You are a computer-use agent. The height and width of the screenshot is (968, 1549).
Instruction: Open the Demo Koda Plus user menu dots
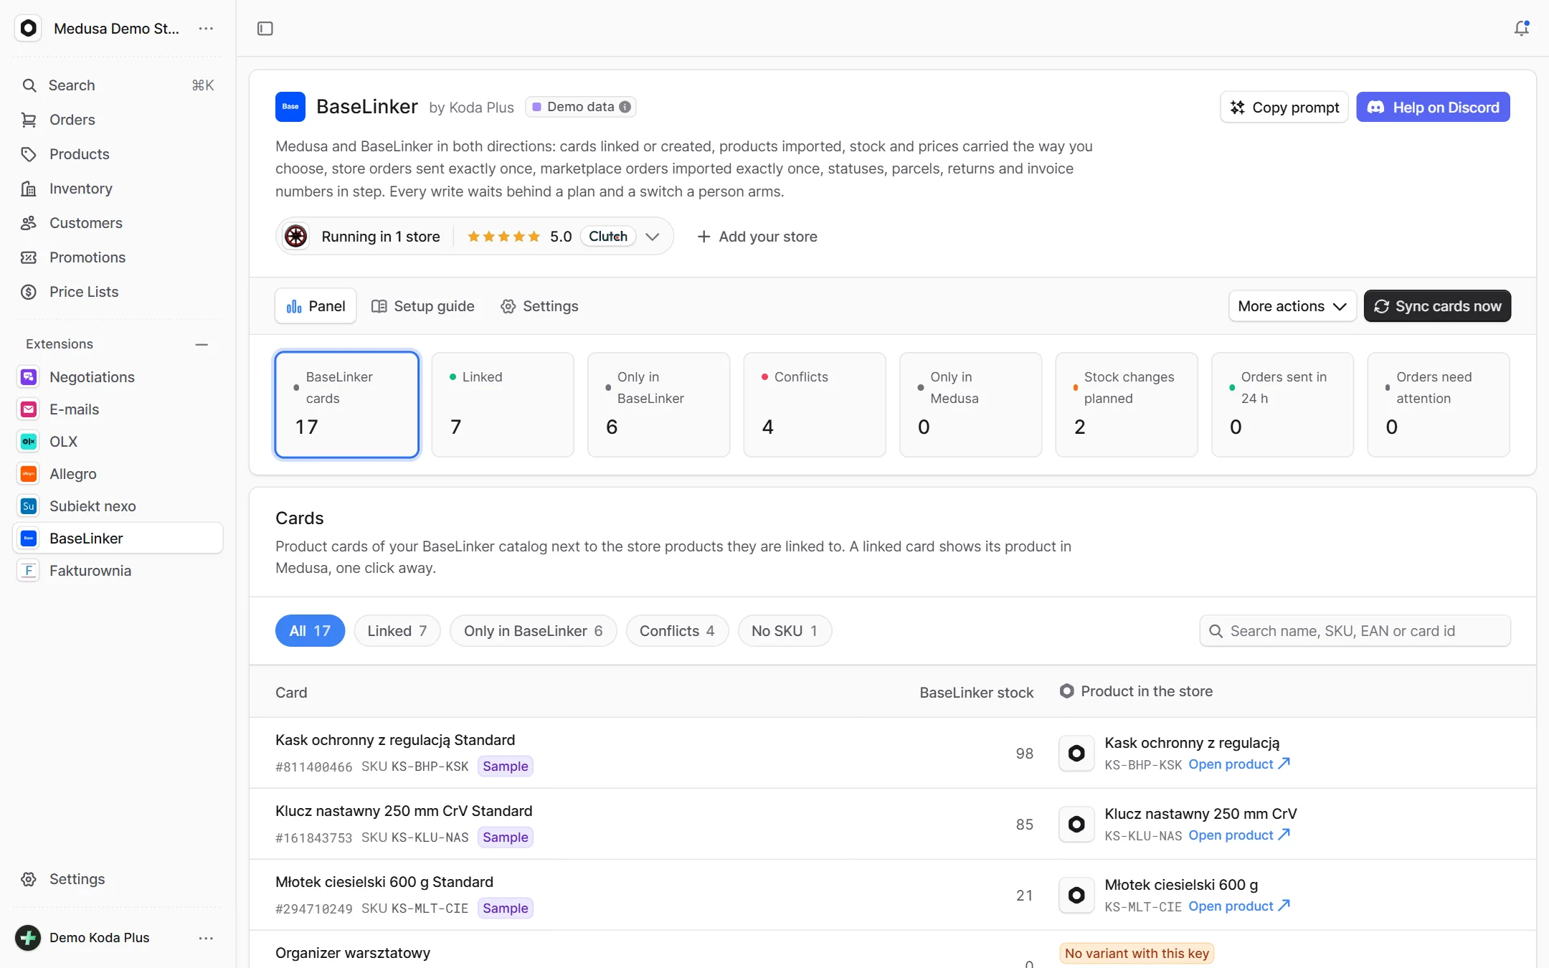(x=206, y=938)
